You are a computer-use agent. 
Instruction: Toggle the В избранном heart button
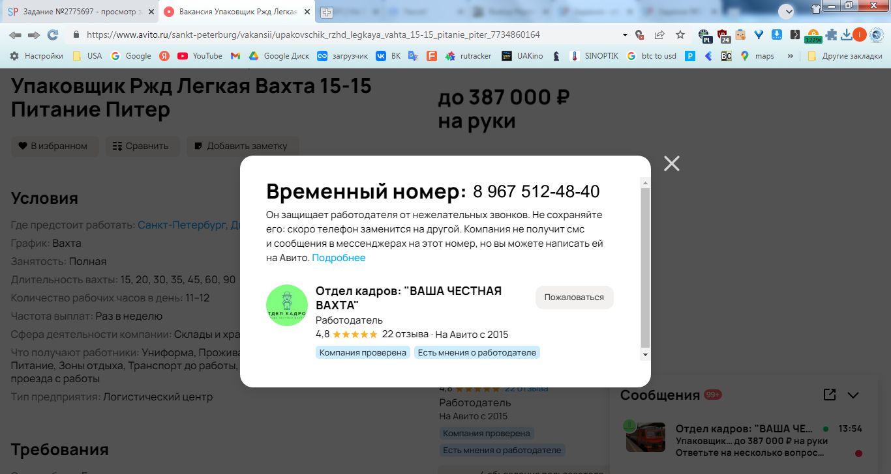pos(54,146)
